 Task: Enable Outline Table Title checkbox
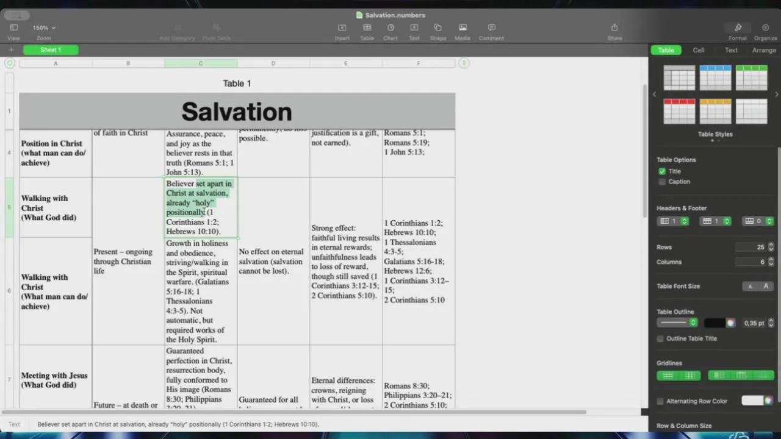click(660, 338)
